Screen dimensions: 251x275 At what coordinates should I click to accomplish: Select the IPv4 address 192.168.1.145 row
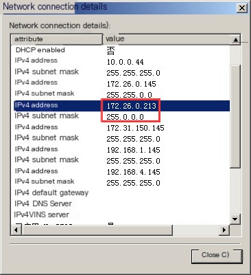(x=121, y=150)
